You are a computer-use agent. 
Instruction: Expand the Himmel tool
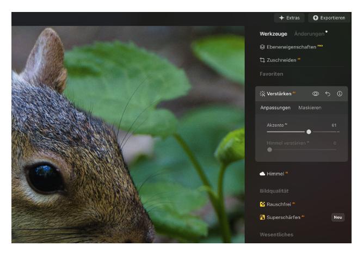274,174
